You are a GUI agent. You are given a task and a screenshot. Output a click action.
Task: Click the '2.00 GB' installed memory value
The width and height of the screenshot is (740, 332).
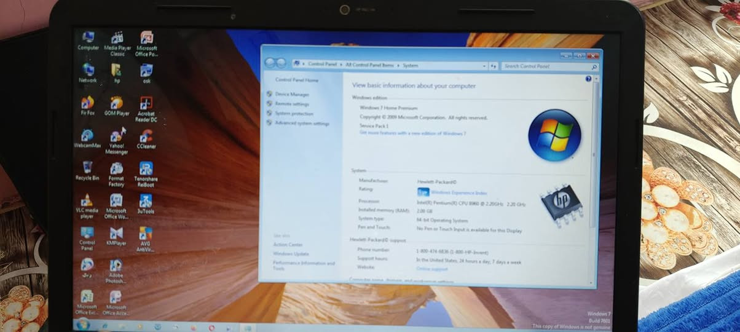coord(425,211)
